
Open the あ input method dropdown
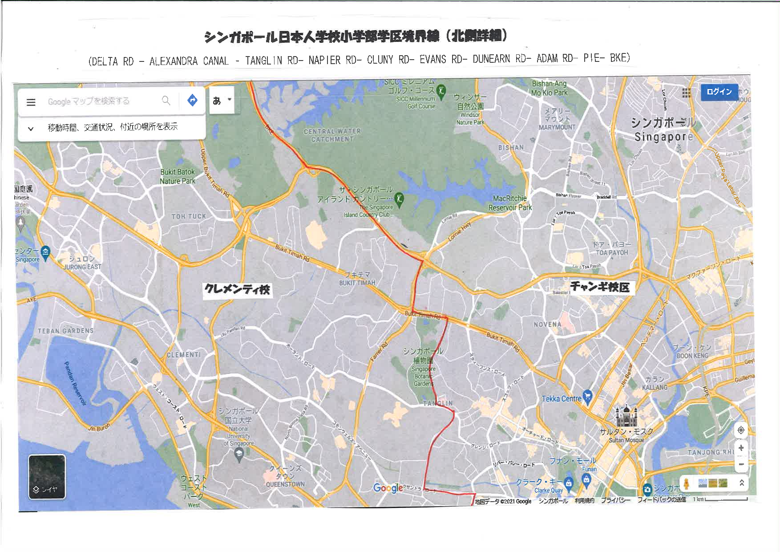coord(222,100)
